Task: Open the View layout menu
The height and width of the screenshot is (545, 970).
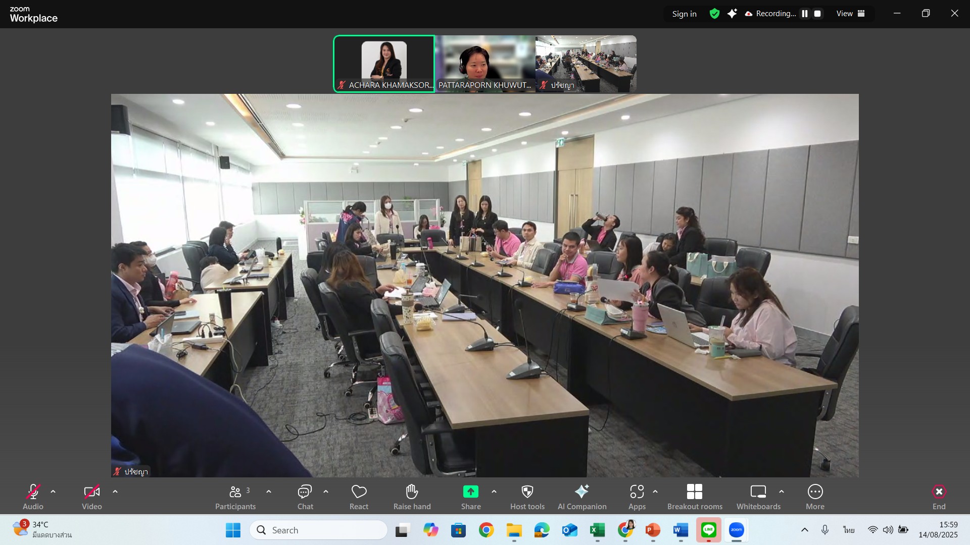Action: click(x=850, y=14)
